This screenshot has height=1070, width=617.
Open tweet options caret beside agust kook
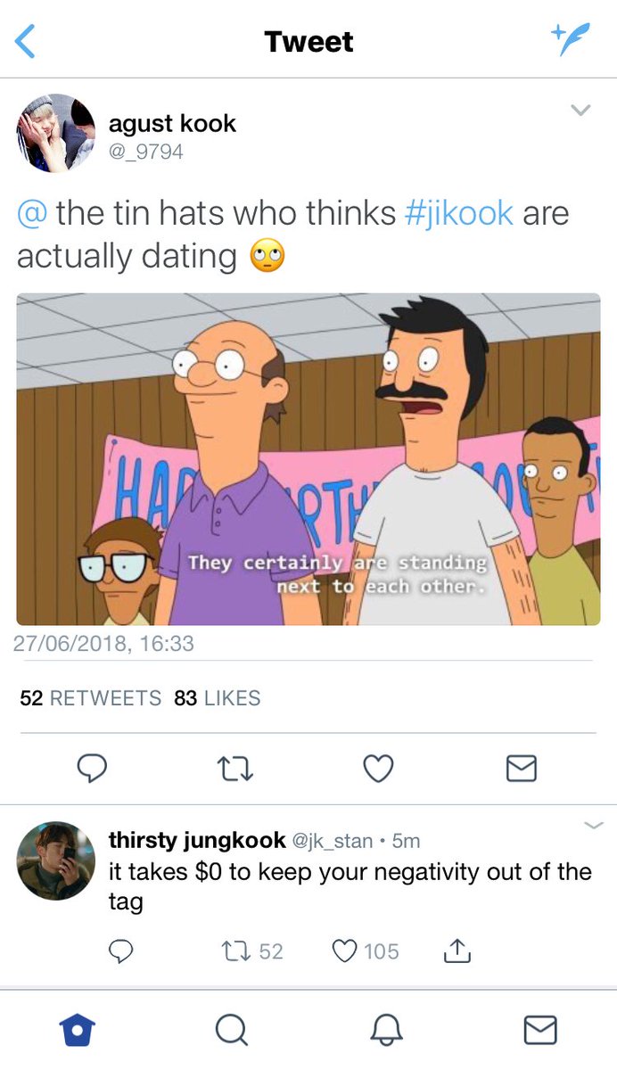point(580,111)
